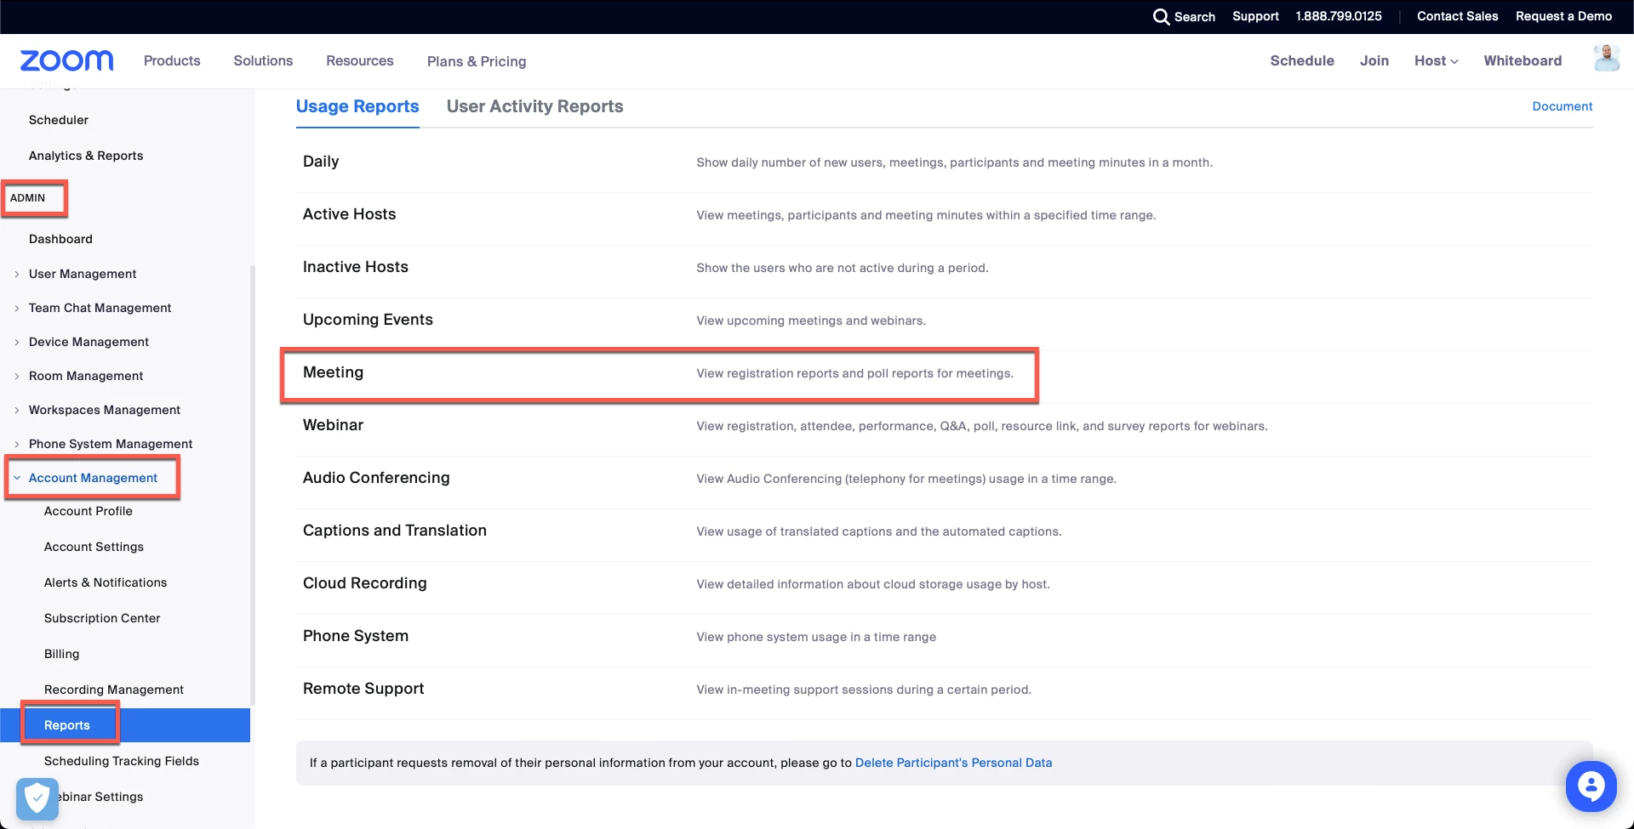The height and width of the screenshot is (829, 1634).
Task: Expand User Management chevron
Action: [17, 274]
